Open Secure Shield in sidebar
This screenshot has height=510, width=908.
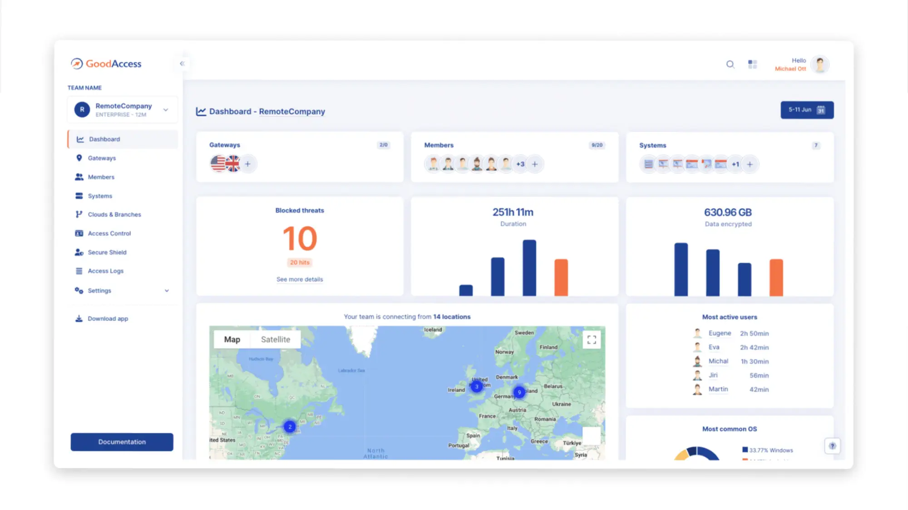point(107,252)
